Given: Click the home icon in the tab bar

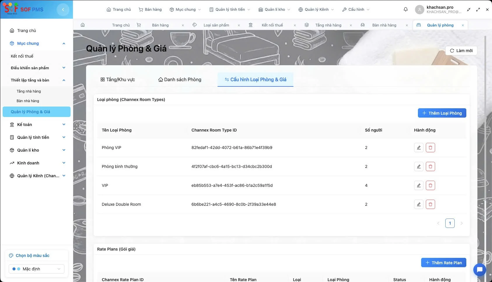Looking at the screenshot, I should (83, 25).
